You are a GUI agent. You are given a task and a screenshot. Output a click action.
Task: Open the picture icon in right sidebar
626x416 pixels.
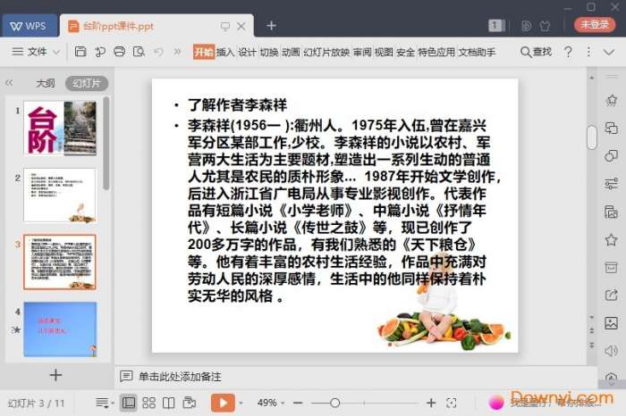coord(611,323)
